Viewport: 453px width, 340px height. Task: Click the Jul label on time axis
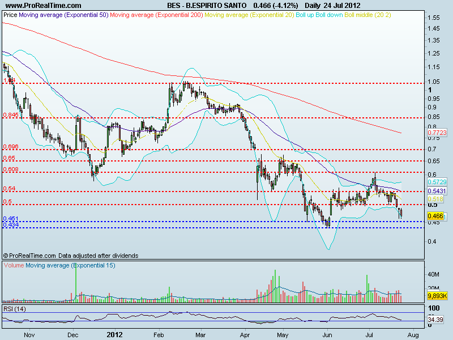point(369,335)
